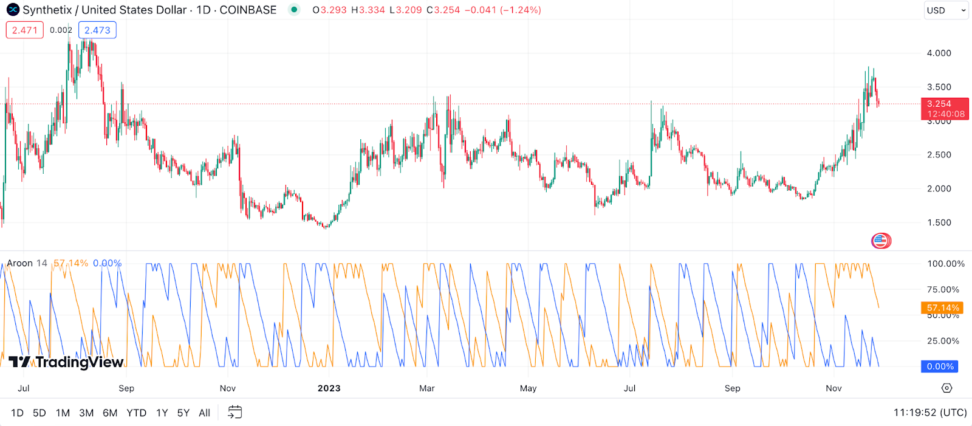Click the 100.00% Aroon axis label
Viewport: 972px width, 426px height.
pyautogui.click(x=946, y=264)
